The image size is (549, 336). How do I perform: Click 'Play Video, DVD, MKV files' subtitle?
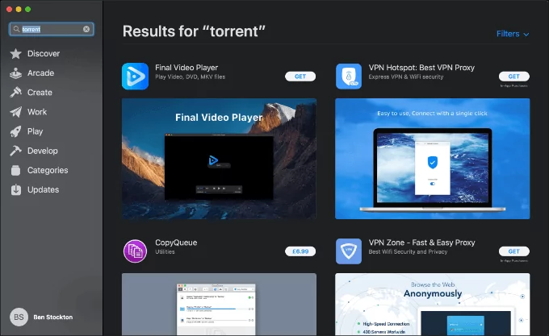pyautogui.click(x=190, y=77)
